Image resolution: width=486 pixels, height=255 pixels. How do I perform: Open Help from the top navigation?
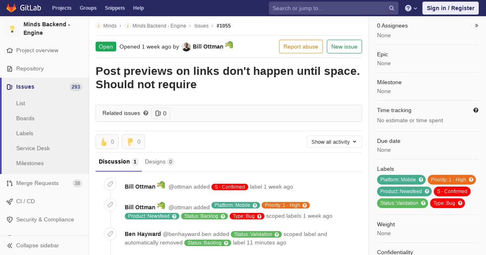pos(139,8)
